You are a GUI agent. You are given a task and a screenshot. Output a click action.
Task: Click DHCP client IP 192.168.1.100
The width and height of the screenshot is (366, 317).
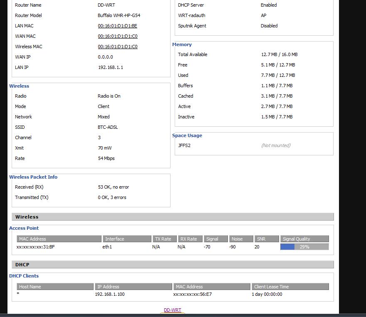(x=110, y=294)
